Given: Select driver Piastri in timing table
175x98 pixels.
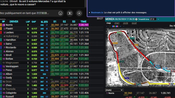Looking at the screenshot, I should [x=9, y=29].
